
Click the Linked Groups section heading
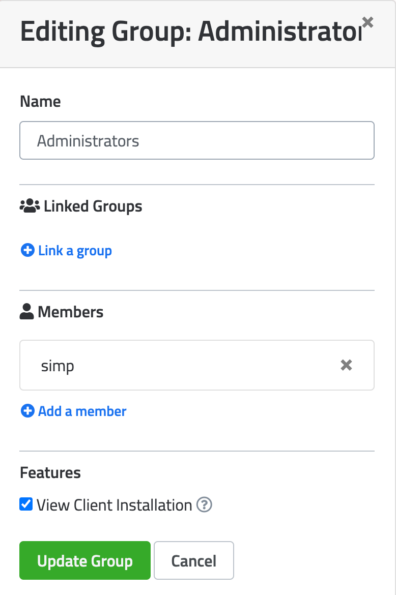click(x=93, y=206)
